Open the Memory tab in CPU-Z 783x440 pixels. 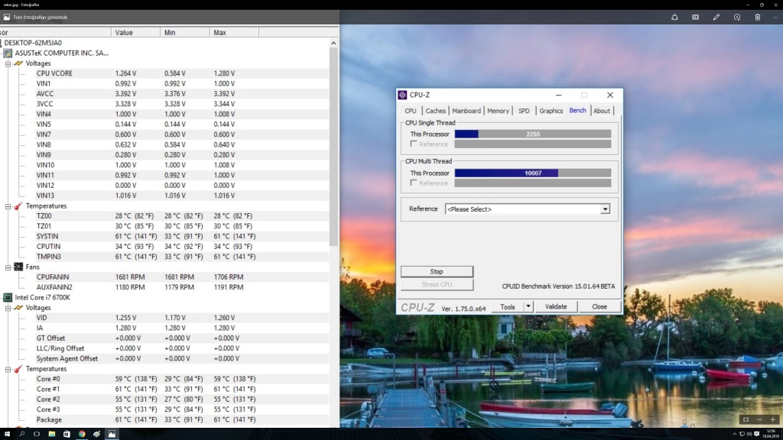point(498,111)
